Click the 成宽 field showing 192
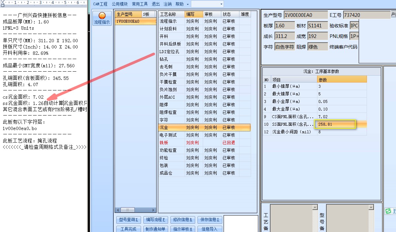Image resolution: width=396 pixels, height=232 pixels. 317,36
